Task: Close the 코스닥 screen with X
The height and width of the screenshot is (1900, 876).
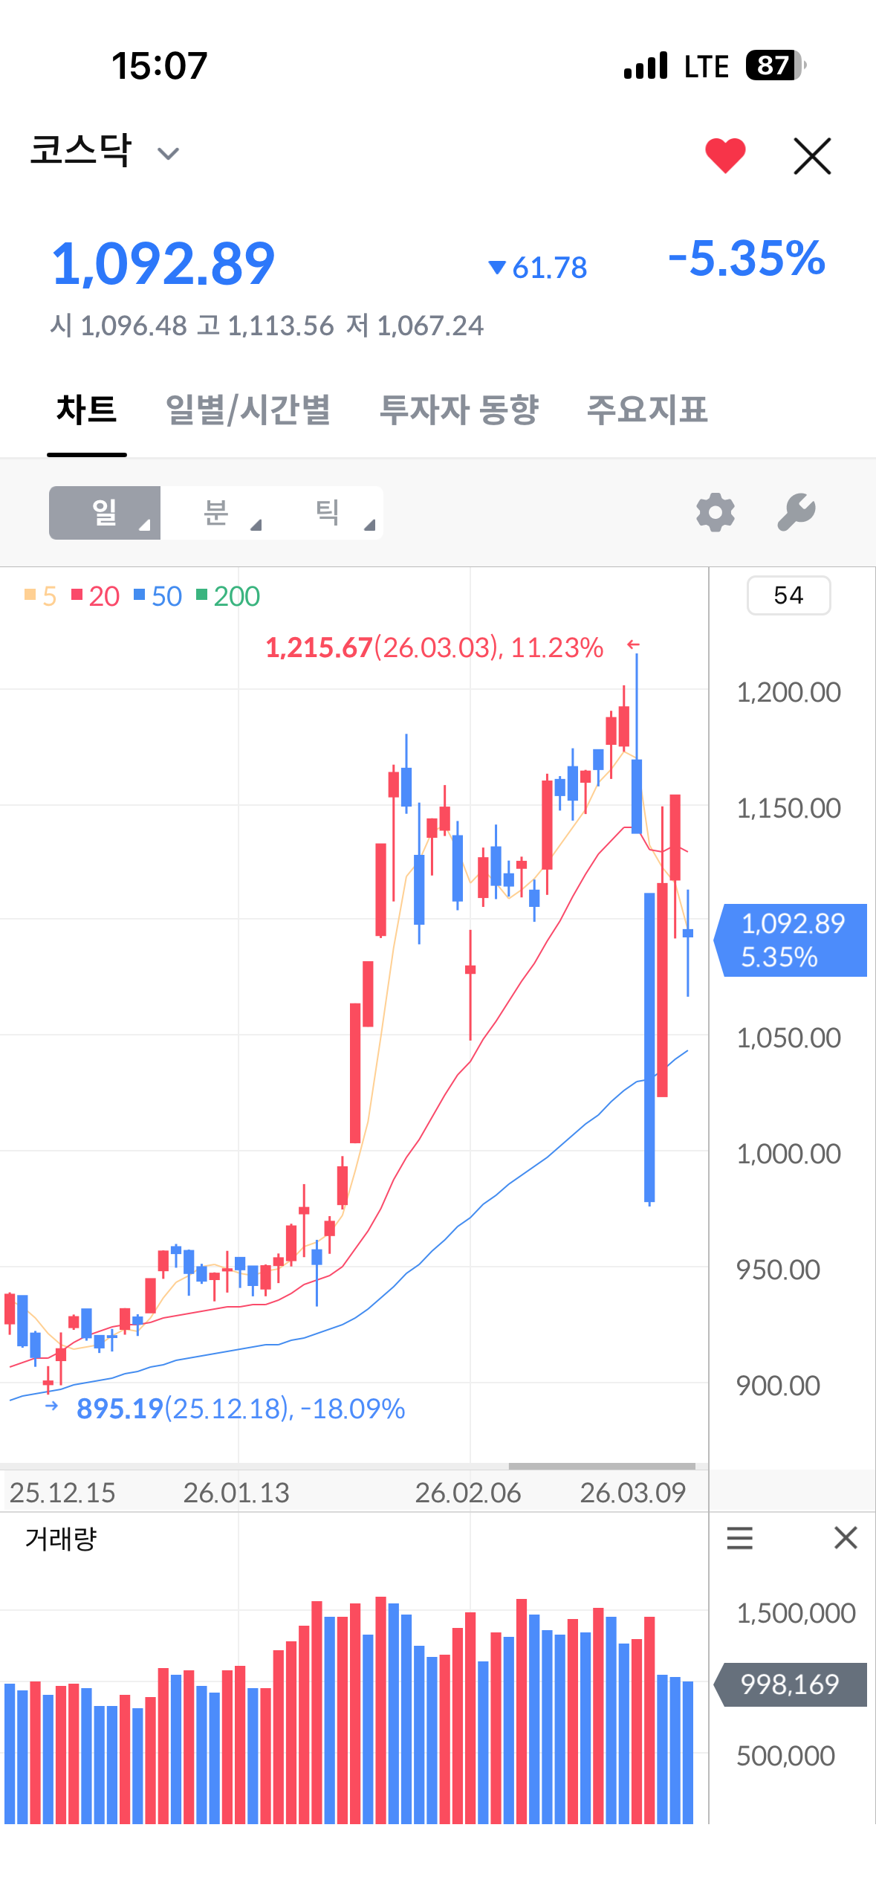Action: 812,156
